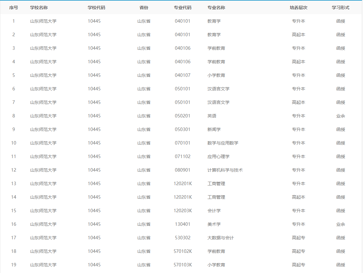
Task: Select the 英语 major cell
Action: point(212,116)
